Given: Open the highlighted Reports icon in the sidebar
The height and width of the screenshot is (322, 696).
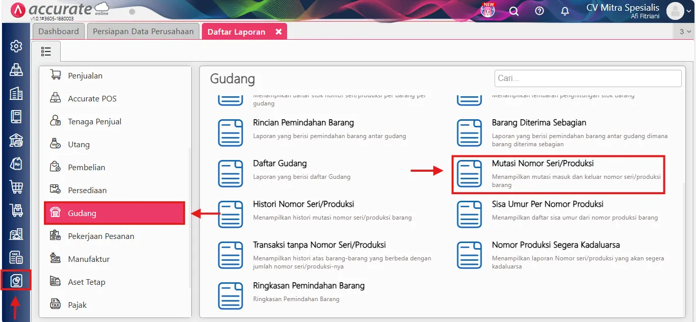Looking at the screenshot, I should pyautogui.click(x=16, y=280).
